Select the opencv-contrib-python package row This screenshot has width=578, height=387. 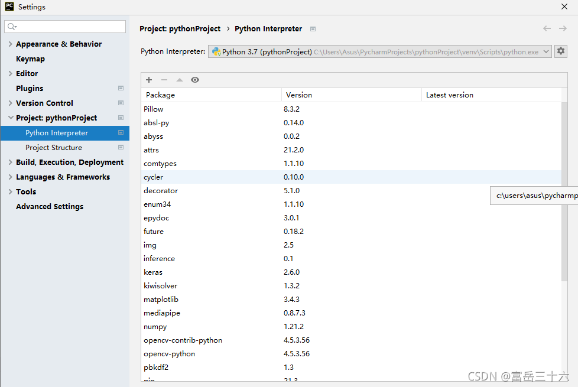point(351,340)
